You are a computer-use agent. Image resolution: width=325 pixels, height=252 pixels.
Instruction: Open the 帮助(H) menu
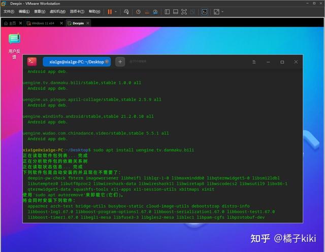[94, 12]
